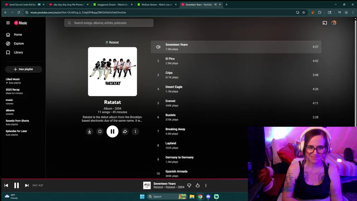Open browser extensions puzzle icon
Screen dimensions: 357x201
pos(320,12)
